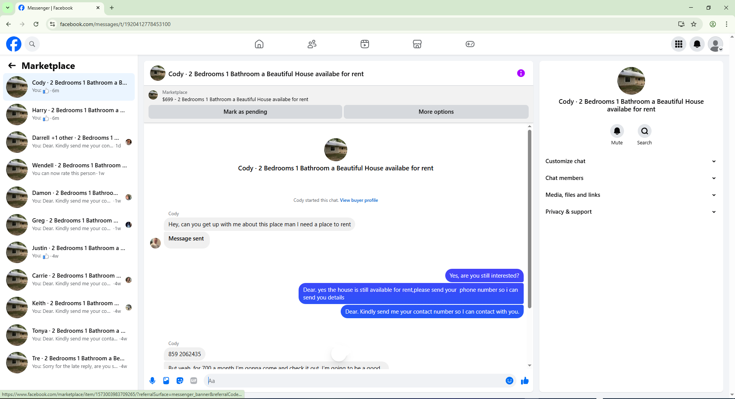Open the Gaming icon
Screen dimensions: 735x399
coord(470,44)
